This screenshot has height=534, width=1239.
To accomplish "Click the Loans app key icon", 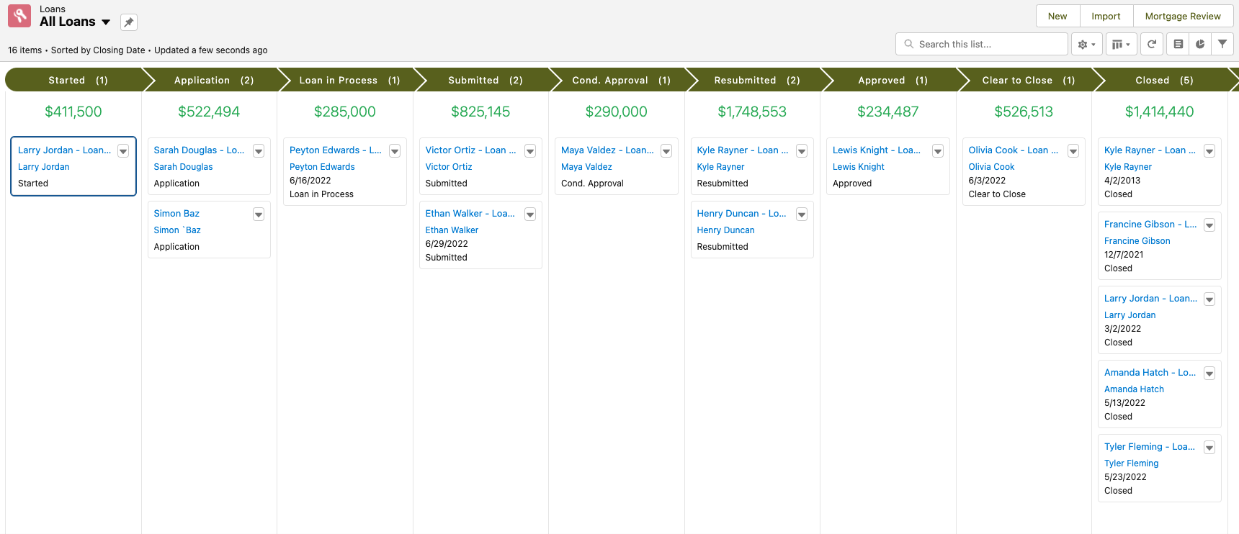I will pos(19,16).
